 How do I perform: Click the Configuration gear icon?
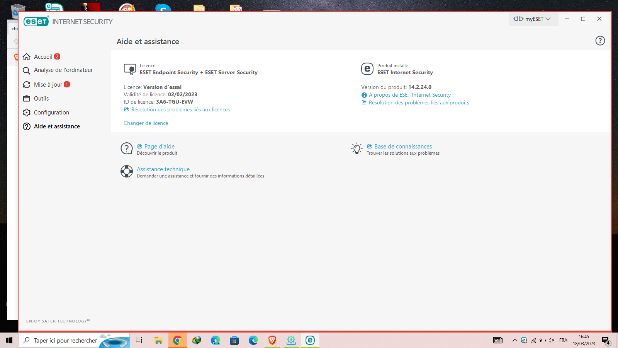click(27, 113)
